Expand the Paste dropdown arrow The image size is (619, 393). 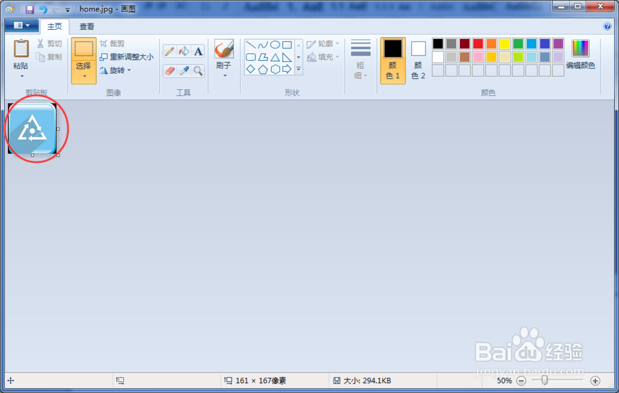click(x=22, y=76)
